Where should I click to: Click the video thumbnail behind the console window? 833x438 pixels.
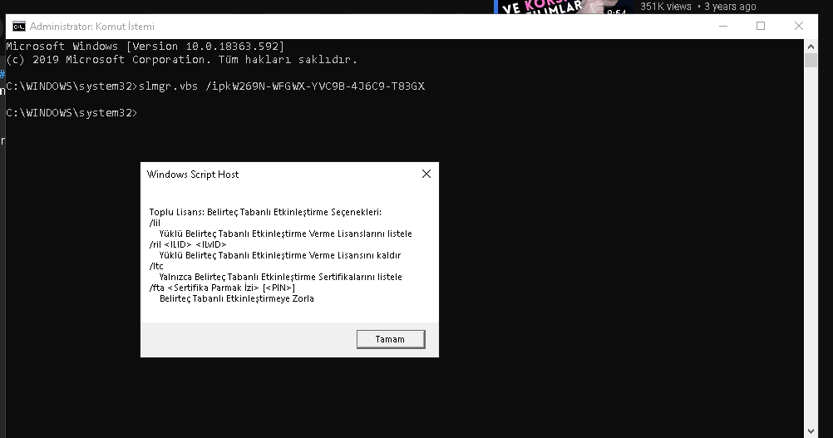click(564, 7)
